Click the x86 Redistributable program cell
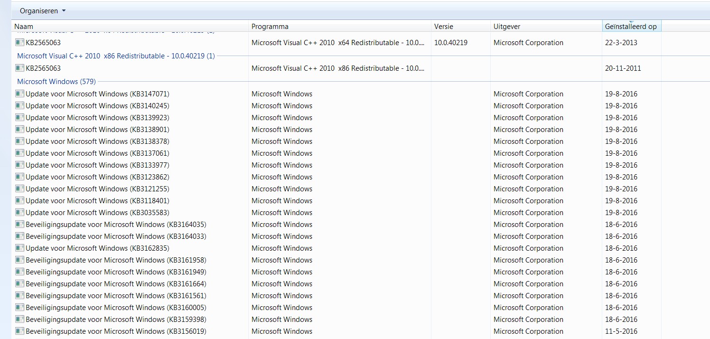Image resolution: width=710 pixels, height=339 pixels. (x=338, y=68)
